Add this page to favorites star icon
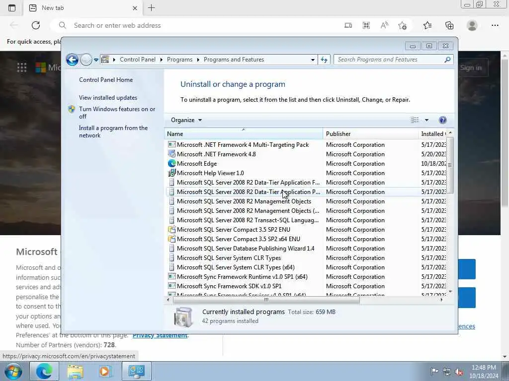This screenshot has height=381, width=509. click(403, 25)
